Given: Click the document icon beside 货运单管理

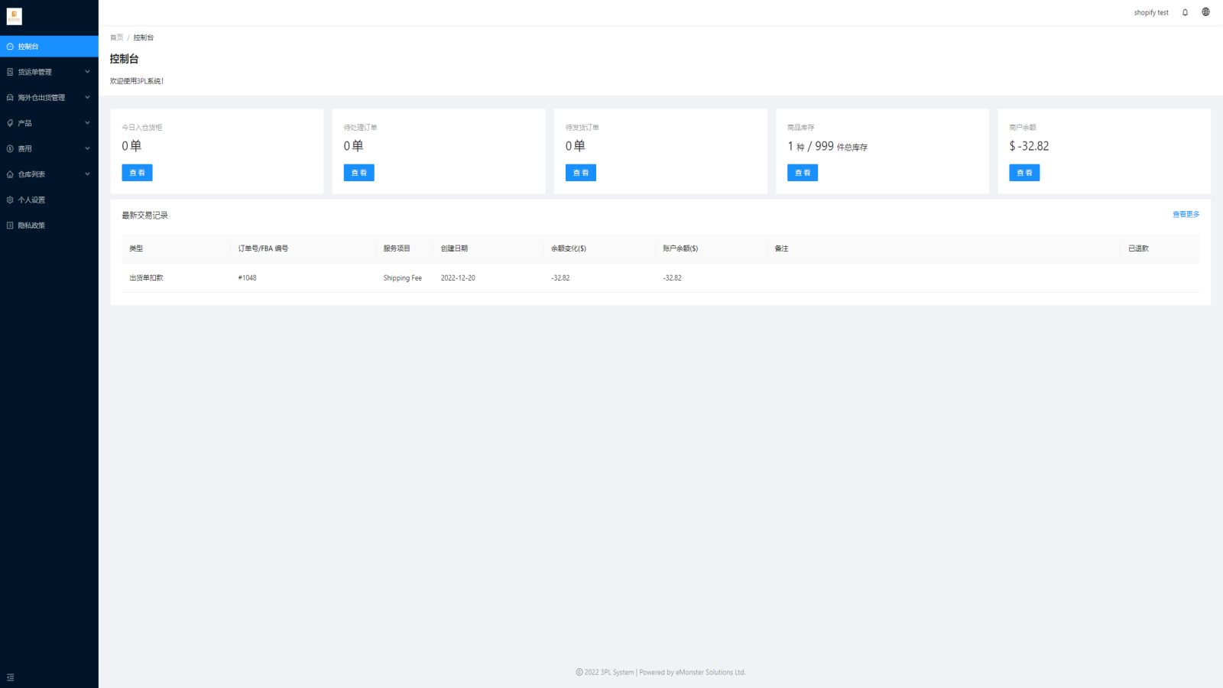Looking at the screenshot, I should click(10, 72).
